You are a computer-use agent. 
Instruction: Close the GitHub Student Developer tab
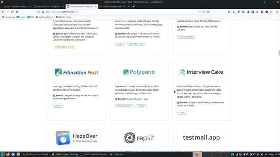point(96,7)
